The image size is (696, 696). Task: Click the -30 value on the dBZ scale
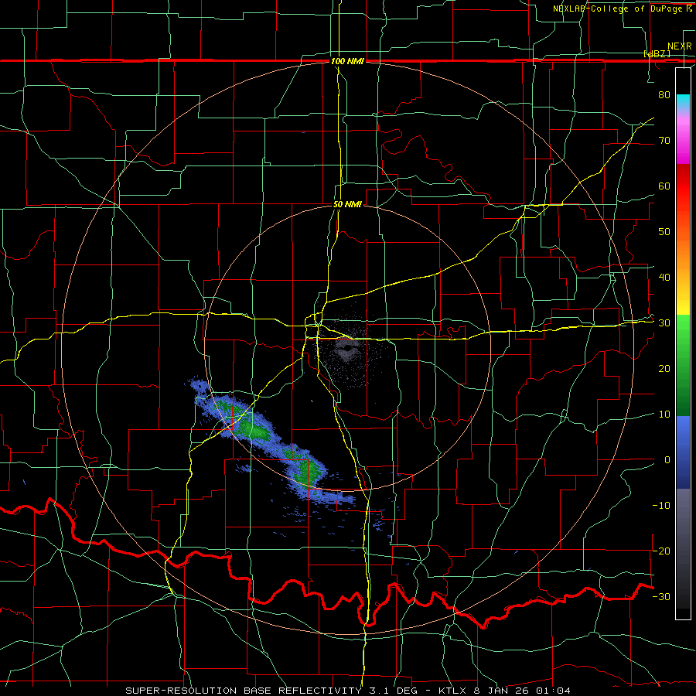coord(661,596)
